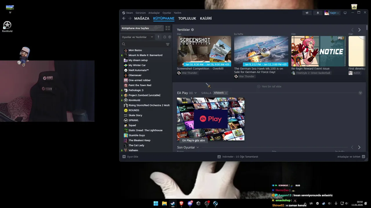Viewport: 371px width, 208px height.
Task: Go back using Steam's back arrow
Action: pos(124,18)
